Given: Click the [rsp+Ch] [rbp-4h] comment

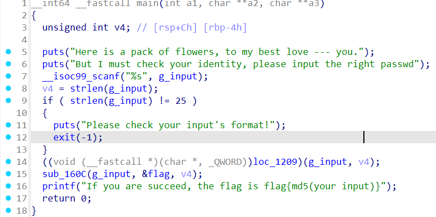Looking at the screenshot, I should pos(191,28).
